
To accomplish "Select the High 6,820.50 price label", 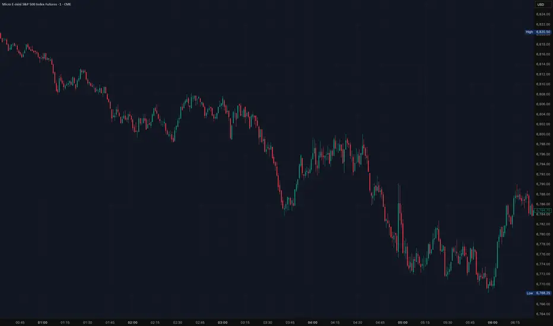I will (x=538, y=32).
